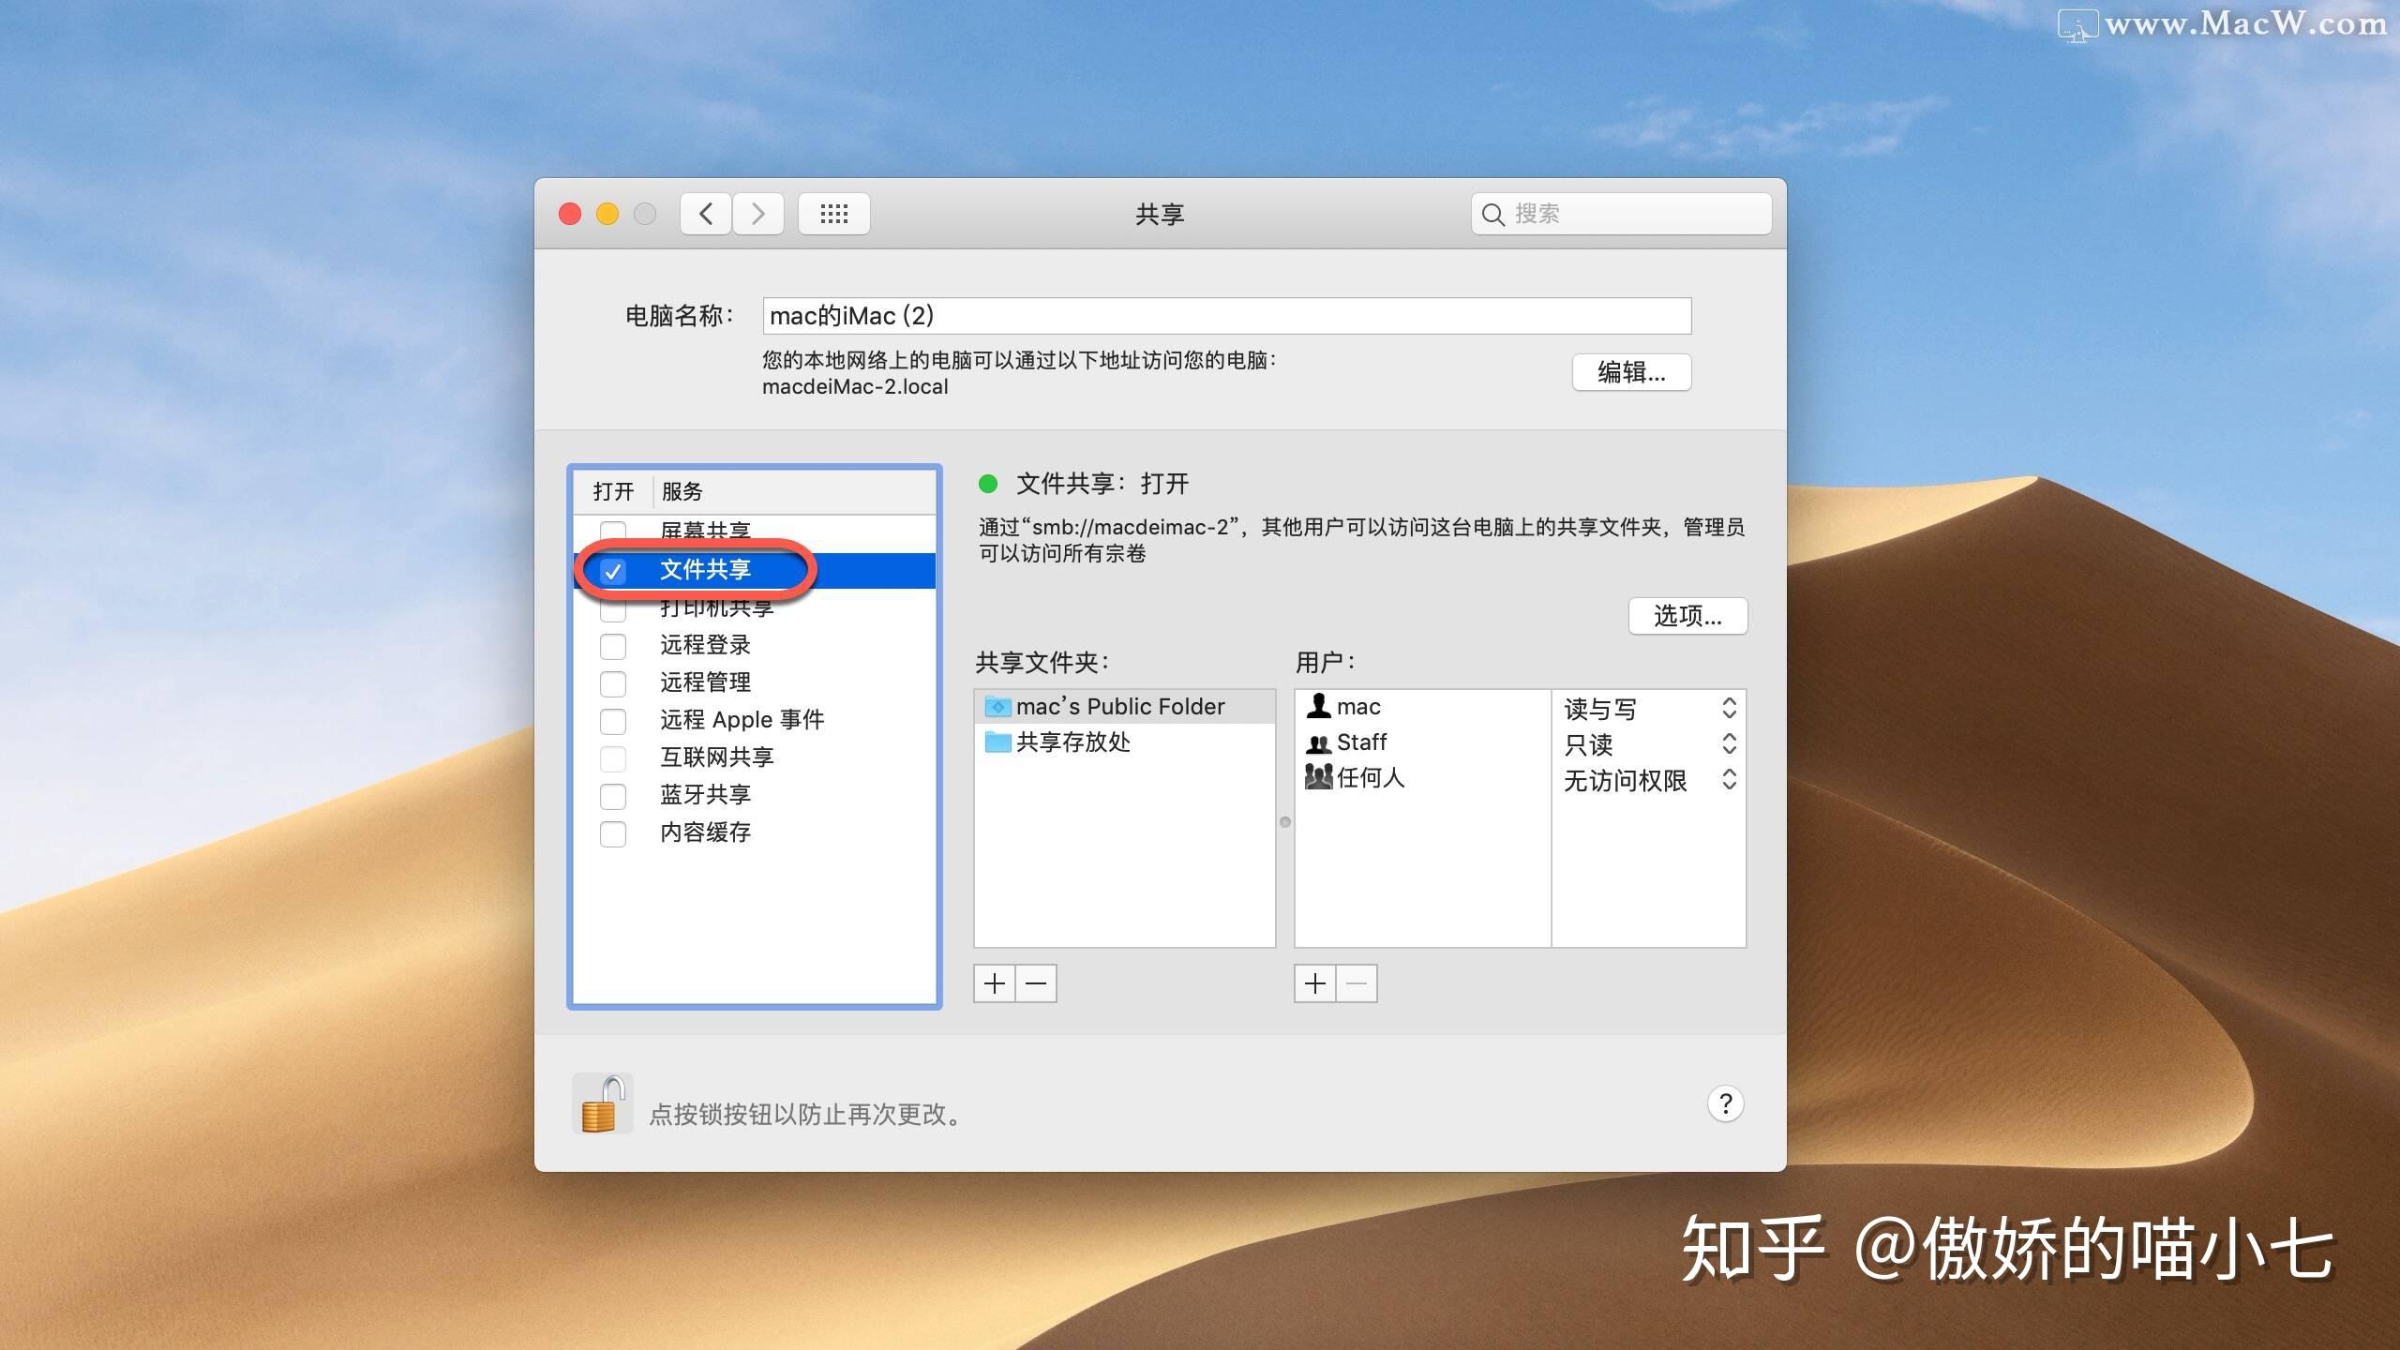The height and width of the screenshot is (1350, 2400).
Task: Select mac's Public Folder in list
Action: point(1119,707)
